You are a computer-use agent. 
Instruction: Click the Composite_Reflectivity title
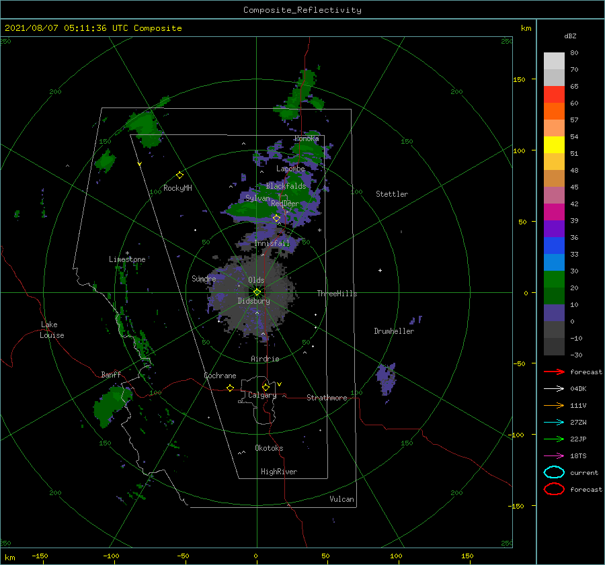(x=302, y=10)
